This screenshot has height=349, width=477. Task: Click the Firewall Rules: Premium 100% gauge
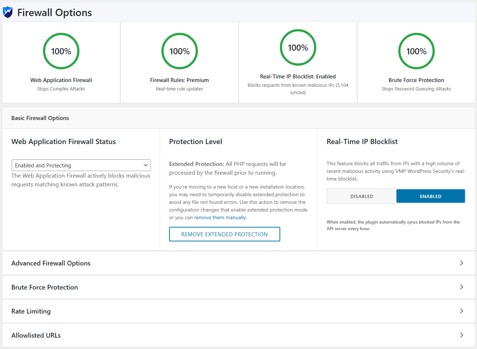pyautogui.click(x=179, y=51)
